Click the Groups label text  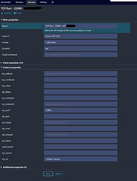click(x=5, y=42)
